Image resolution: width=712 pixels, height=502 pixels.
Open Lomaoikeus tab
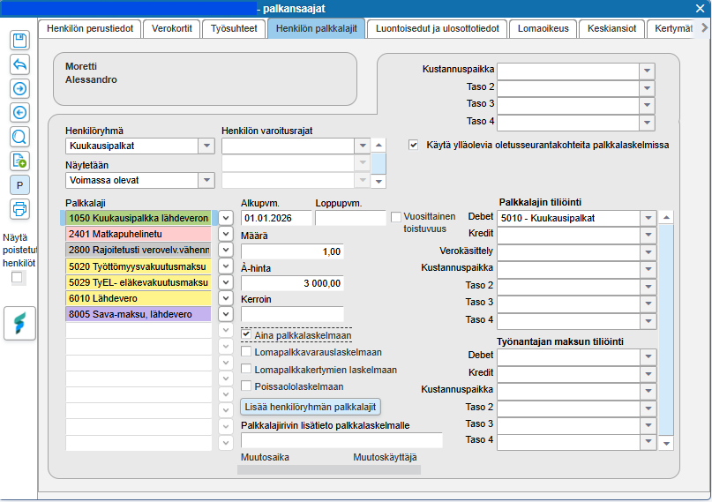[x=543, y=28]
